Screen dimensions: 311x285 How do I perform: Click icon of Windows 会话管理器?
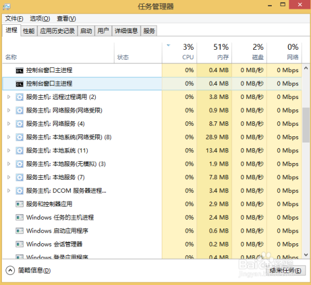(19, 245)
